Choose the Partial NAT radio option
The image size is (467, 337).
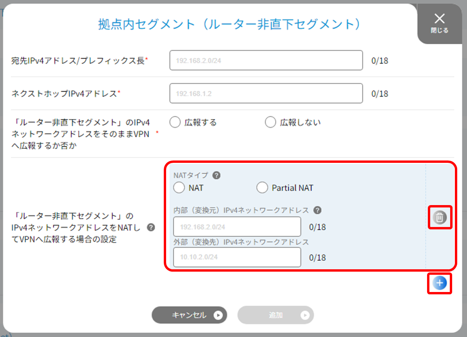point(262,188)
